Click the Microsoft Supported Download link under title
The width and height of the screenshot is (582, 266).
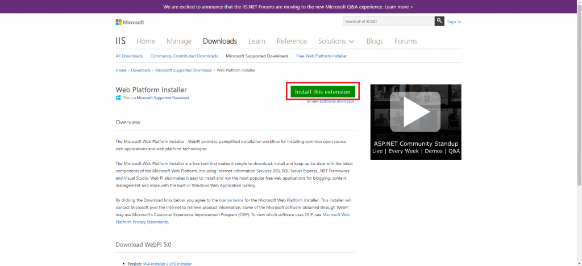click(163, 98)
